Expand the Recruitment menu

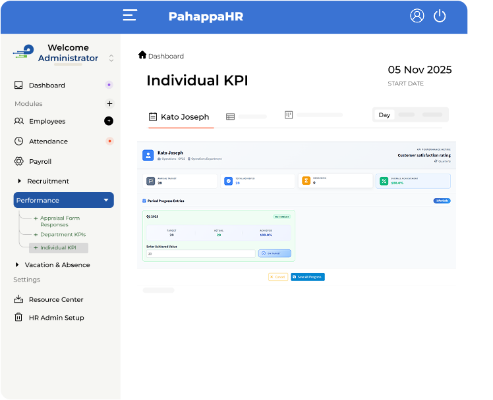pyautogui.click(x=19, y=181)
